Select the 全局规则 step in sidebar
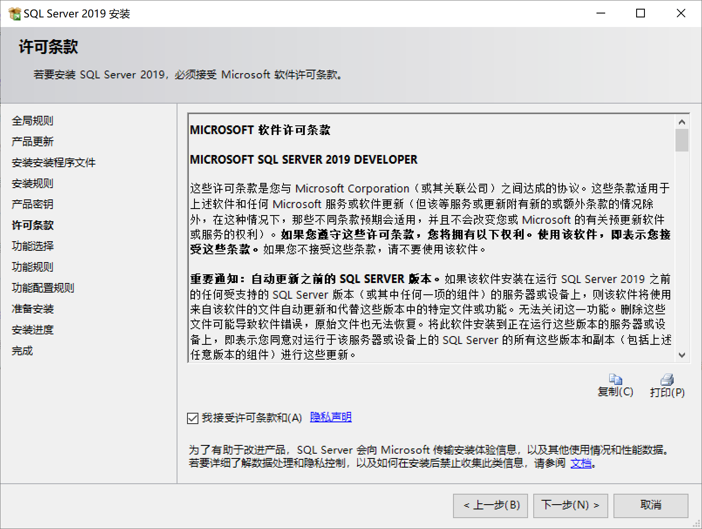702x529 pixels. tap(32, 121)
